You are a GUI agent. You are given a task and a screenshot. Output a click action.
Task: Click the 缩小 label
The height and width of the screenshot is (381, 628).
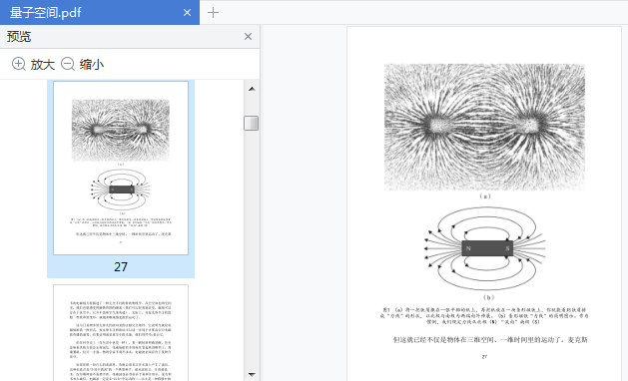coord(92,65)
